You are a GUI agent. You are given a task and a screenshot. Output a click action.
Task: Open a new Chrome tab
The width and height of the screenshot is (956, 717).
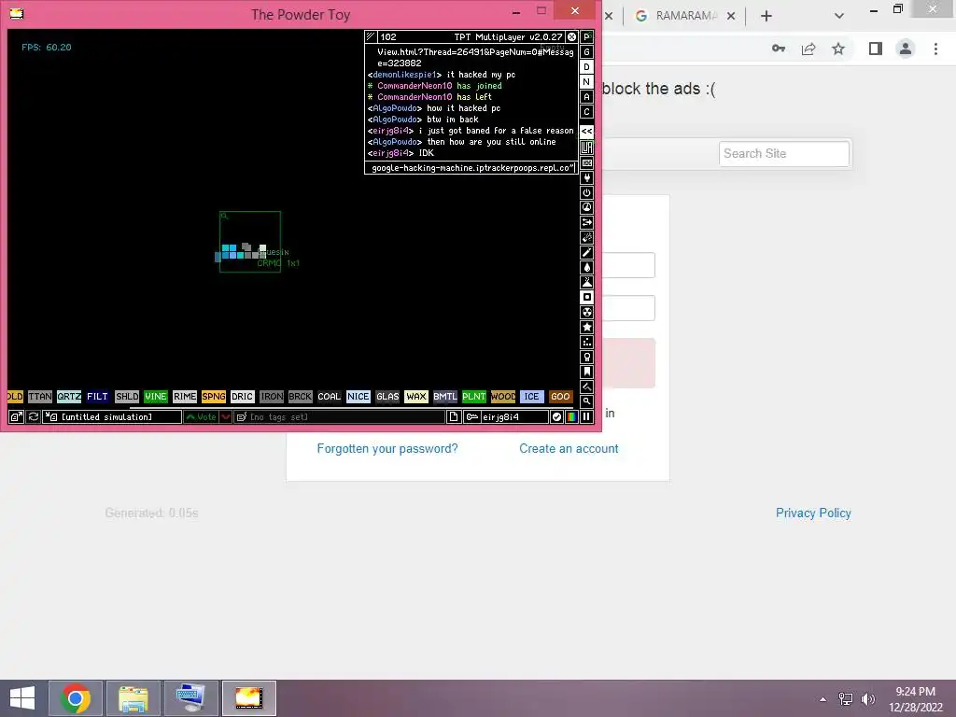coord(766,16)
